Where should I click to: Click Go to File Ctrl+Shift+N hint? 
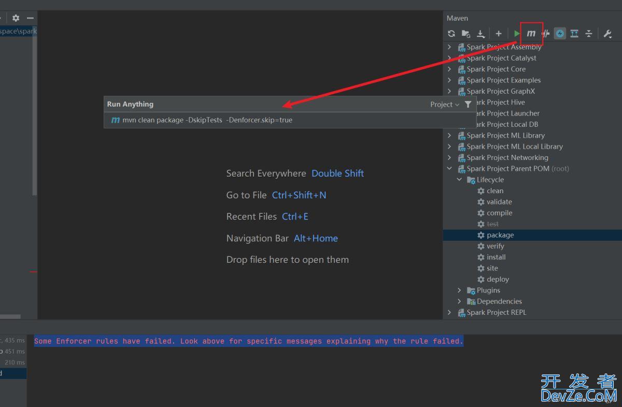276,195
